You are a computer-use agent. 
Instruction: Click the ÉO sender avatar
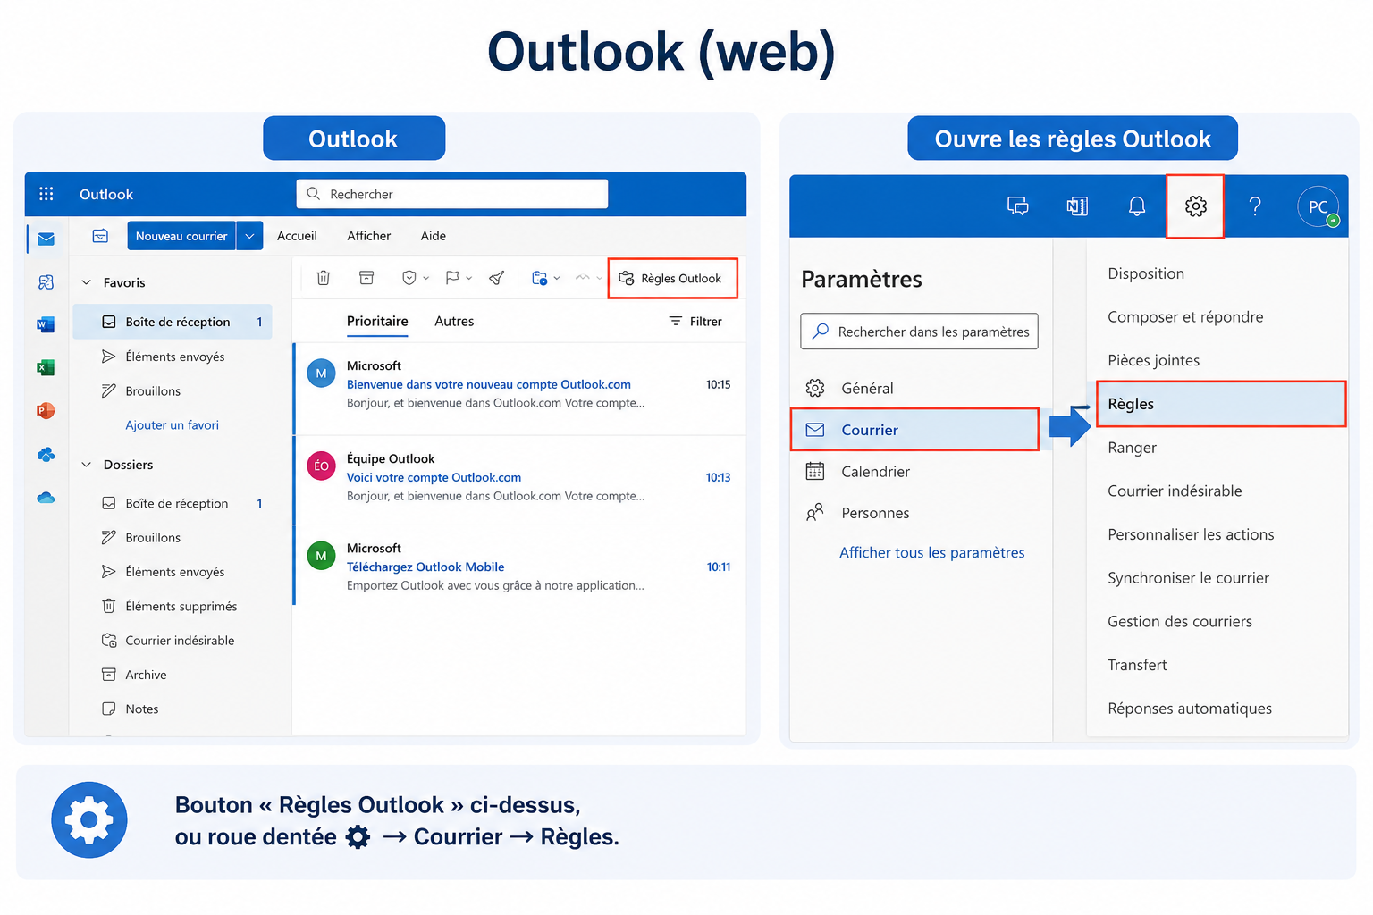[x=321, y=466]
